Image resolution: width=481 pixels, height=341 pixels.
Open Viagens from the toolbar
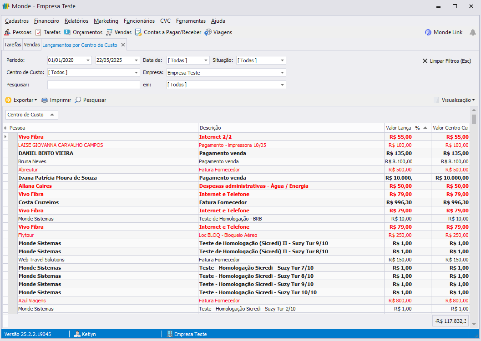(218, 32)
